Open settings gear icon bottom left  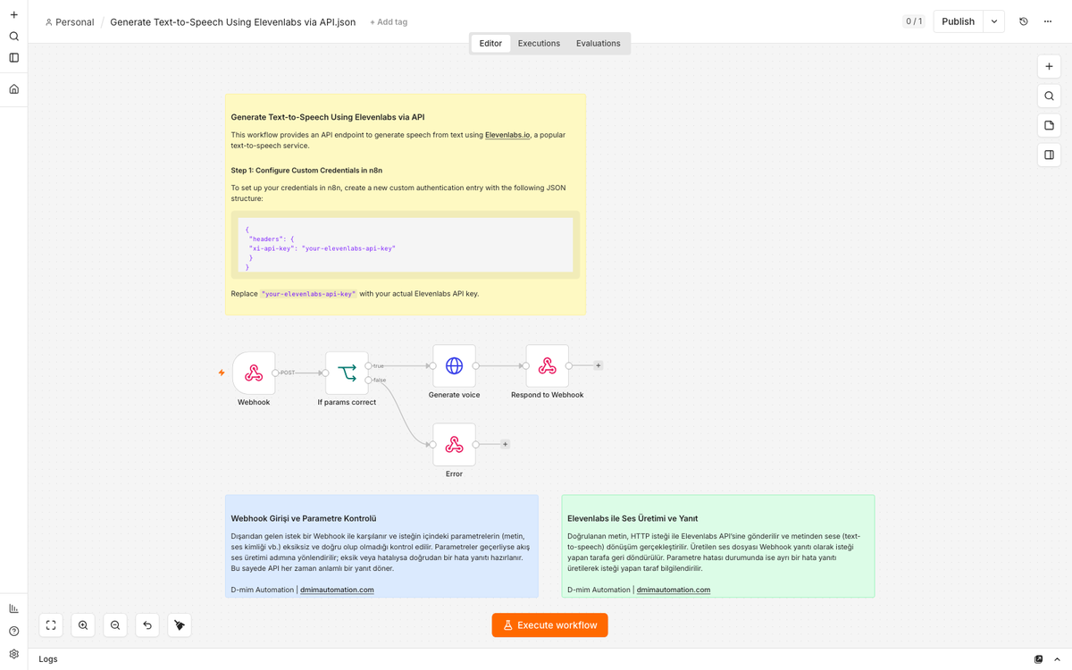pos(13,654)
